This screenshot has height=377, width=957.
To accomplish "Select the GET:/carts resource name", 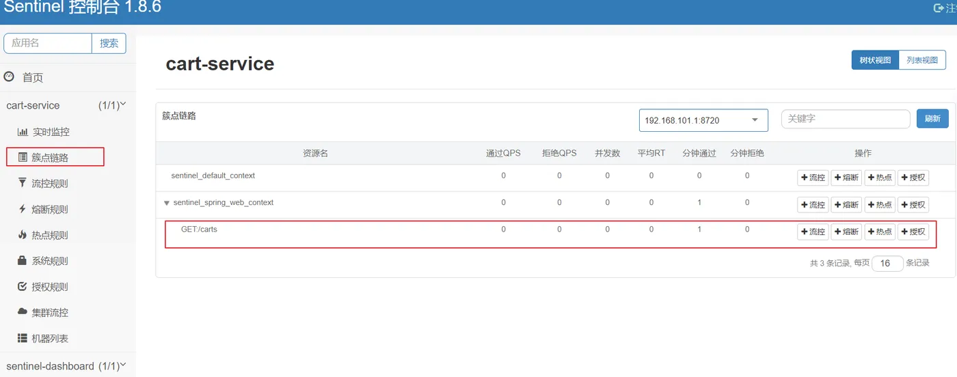I will (x=199, y=229).
